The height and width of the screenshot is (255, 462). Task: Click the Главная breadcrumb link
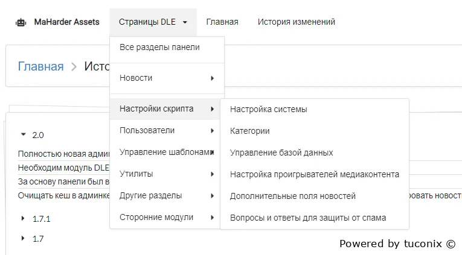(40, 66)
